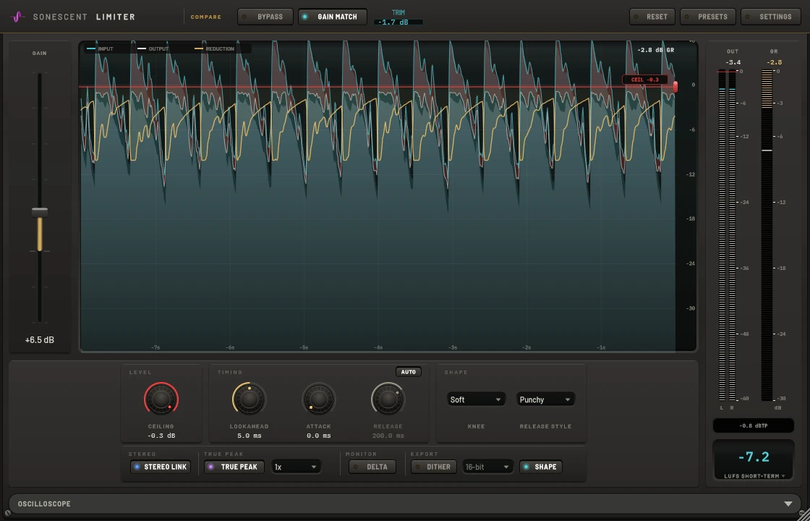Click the Sonescent logo icon

[x=17, y=17]
